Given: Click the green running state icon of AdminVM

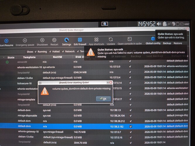Looking at the screenshot, I should pos(7,62).
